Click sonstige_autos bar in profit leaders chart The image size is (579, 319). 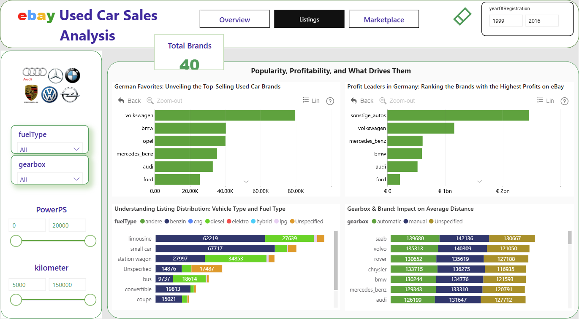[x=458, y=115]
